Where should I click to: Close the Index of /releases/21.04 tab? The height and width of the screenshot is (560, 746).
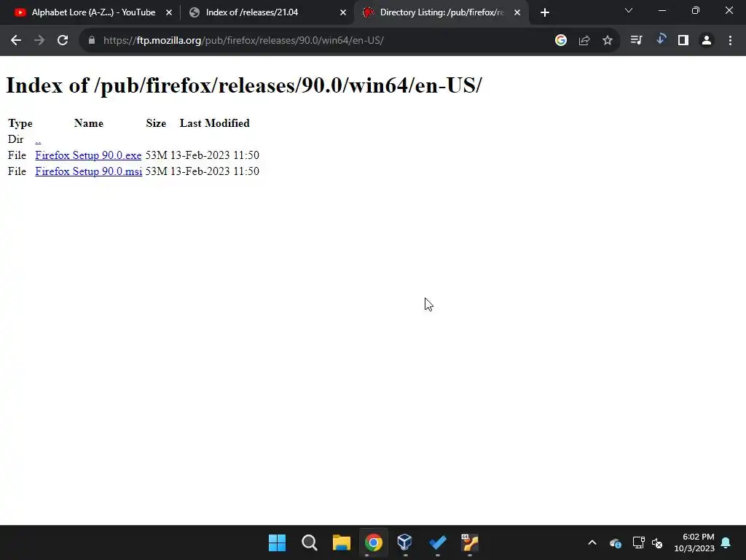pyautogui.click(x=343, y=13)
